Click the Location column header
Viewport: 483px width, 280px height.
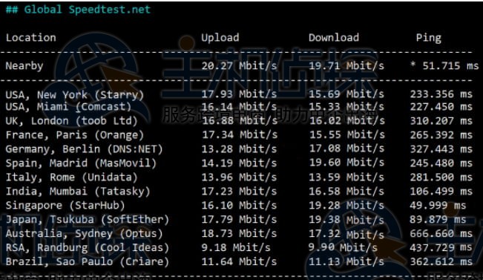[31, 38]
